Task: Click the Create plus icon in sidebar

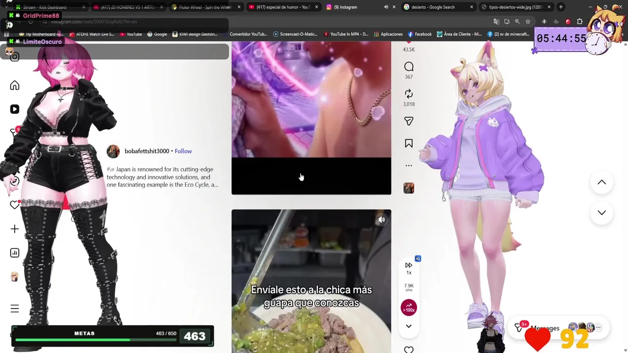Action: point(15,229)
